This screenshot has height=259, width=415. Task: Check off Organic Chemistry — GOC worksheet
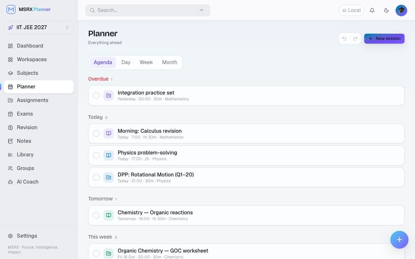tap(96, 253)
